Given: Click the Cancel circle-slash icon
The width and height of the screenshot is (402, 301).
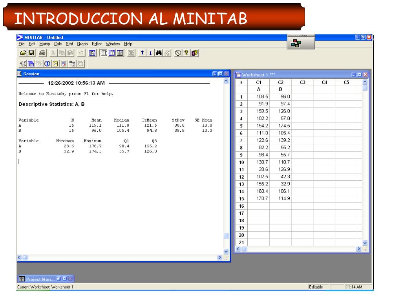Looking at the screenshot, I should [x=178, y=53].
